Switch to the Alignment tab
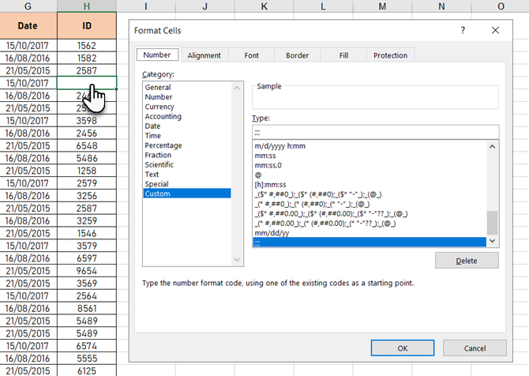 coord(204,55)
